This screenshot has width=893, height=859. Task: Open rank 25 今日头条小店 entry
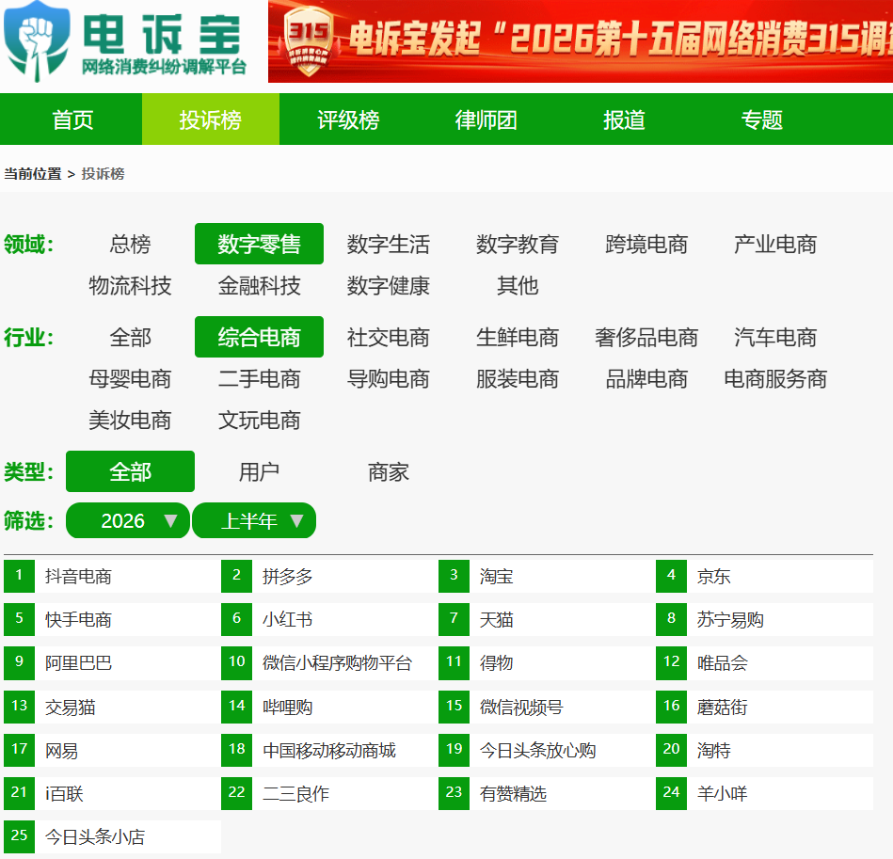point(112,836)
